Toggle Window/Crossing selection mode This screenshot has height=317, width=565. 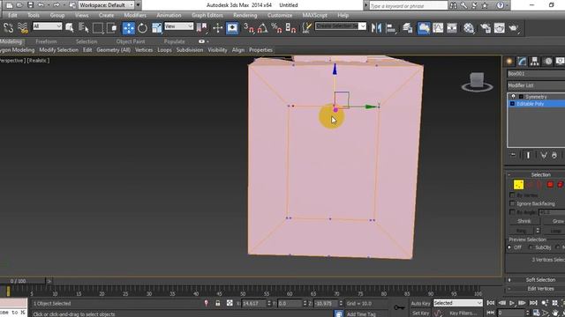112,28
